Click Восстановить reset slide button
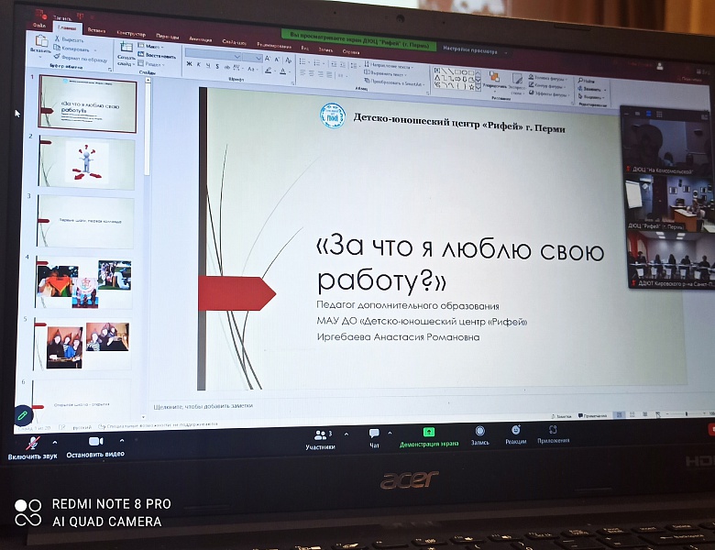 click(x=157, y=55)
